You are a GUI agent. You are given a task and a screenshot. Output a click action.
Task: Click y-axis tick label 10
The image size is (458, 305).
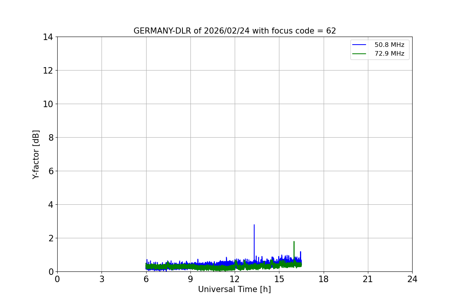pos(48,104)
